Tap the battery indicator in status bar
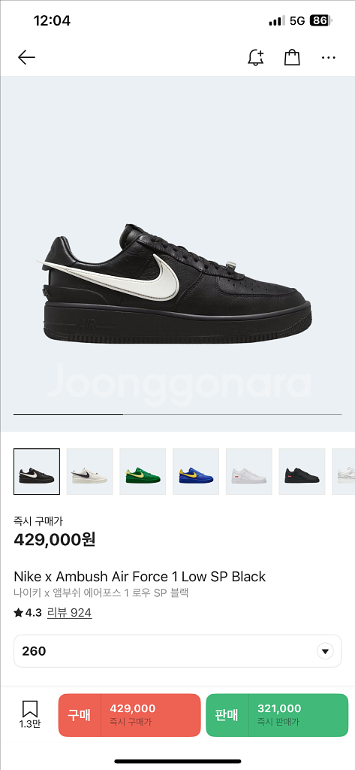 (320, 20)
